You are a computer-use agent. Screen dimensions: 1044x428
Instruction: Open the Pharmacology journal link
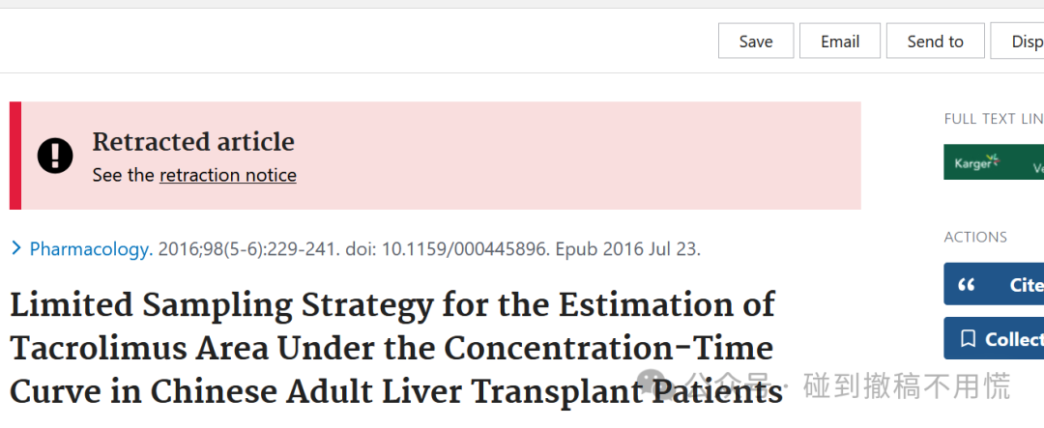pos(91,249)
